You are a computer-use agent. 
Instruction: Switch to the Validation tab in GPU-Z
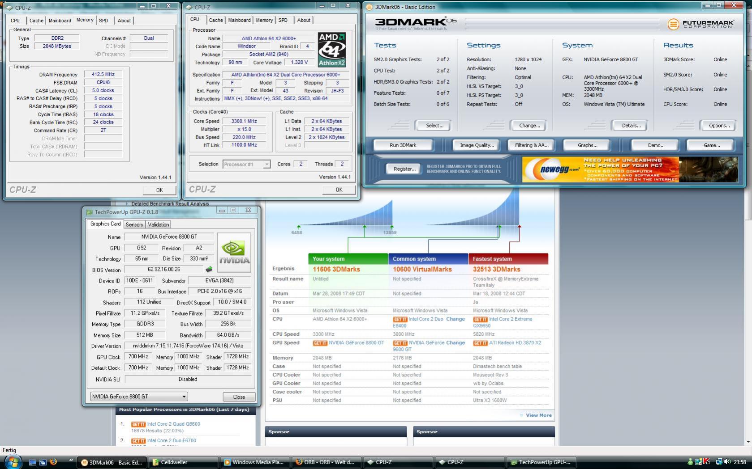point(159,224)
